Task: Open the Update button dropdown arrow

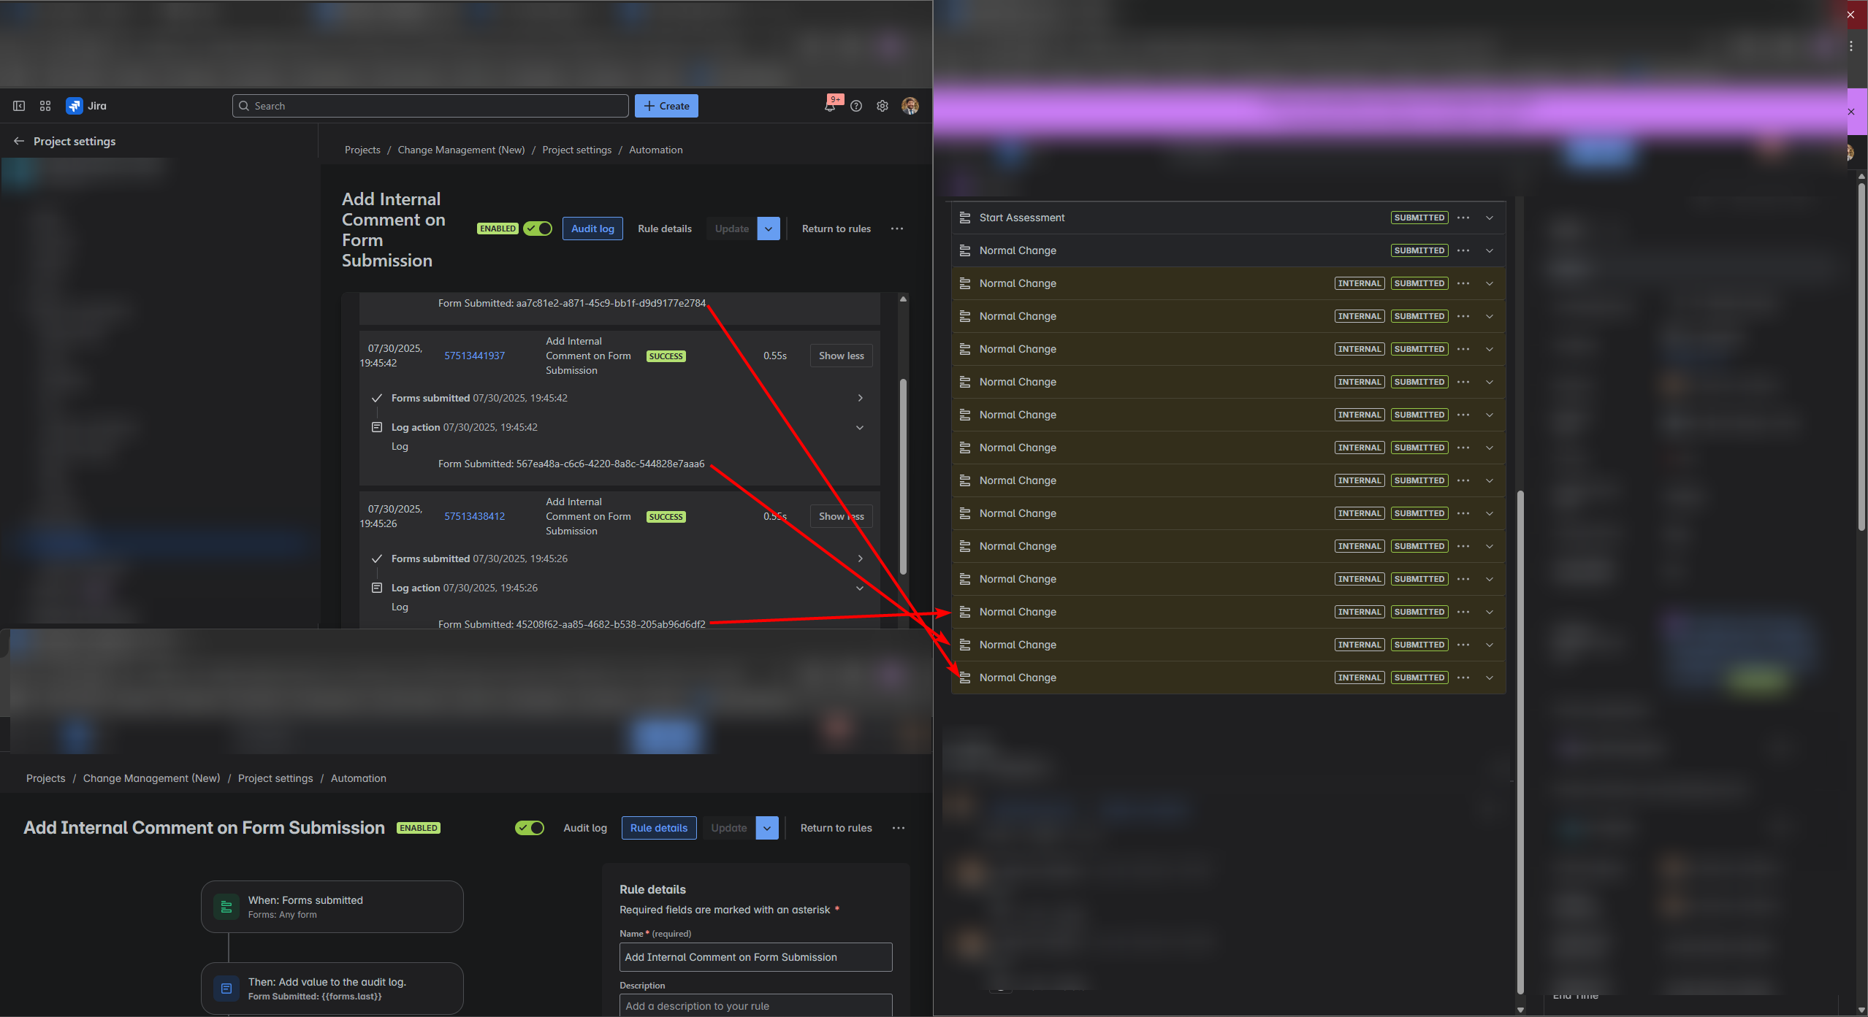Action: click(768, 228)
